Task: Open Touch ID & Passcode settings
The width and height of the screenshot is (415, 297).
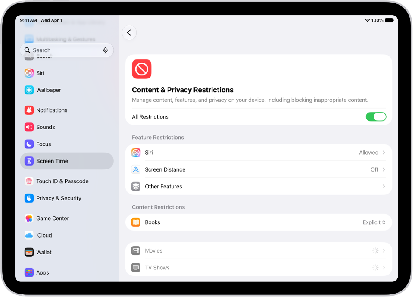Action: click(67, 181)
